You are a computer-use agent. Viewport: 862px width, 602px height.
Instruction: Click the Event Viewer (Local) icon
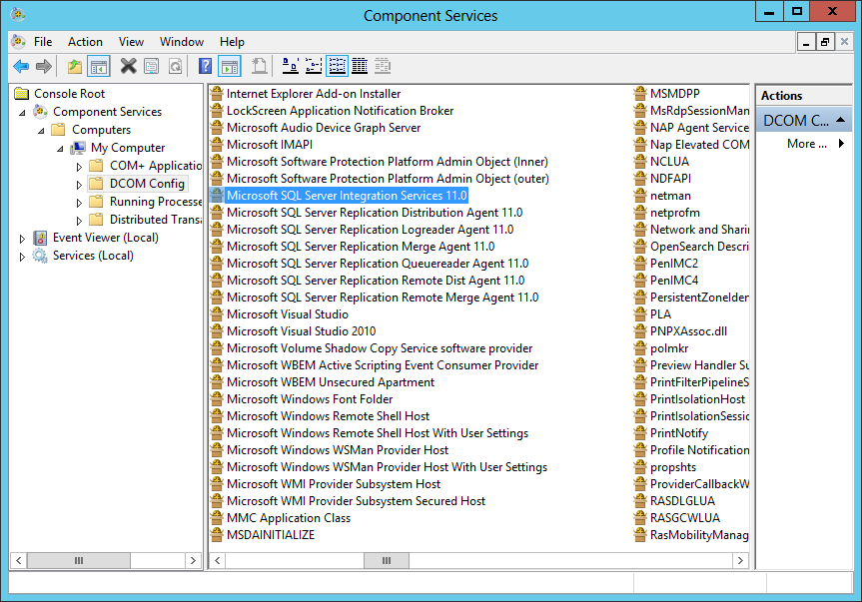pos(40,238)
